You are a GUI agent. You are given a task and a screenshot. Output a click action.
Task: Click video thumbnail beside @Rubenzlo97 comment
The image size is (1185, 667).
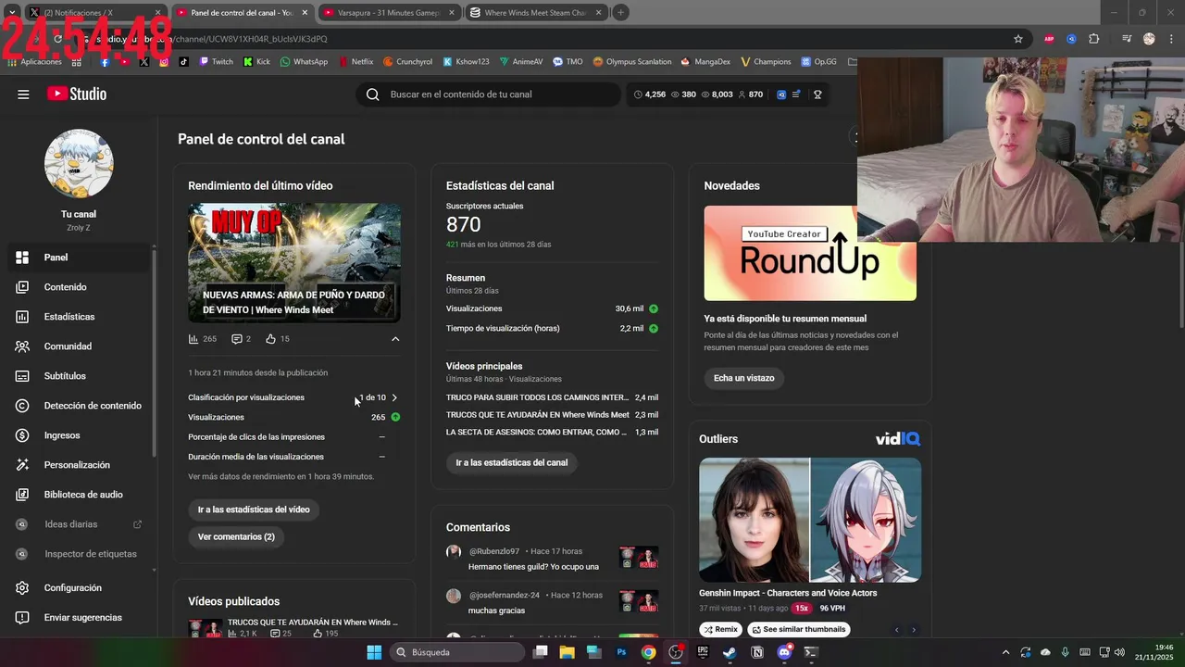639,557
